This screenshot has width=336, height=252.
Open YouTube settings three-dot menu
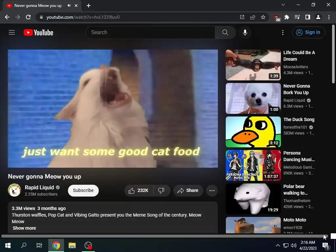pos(283,32)
